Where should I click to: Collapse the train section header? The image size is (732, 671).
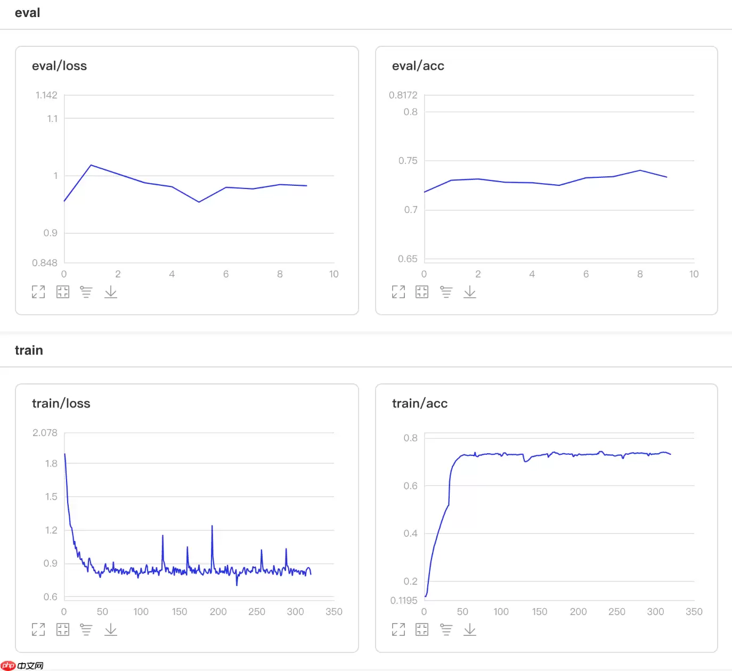(x=29, y=350)
